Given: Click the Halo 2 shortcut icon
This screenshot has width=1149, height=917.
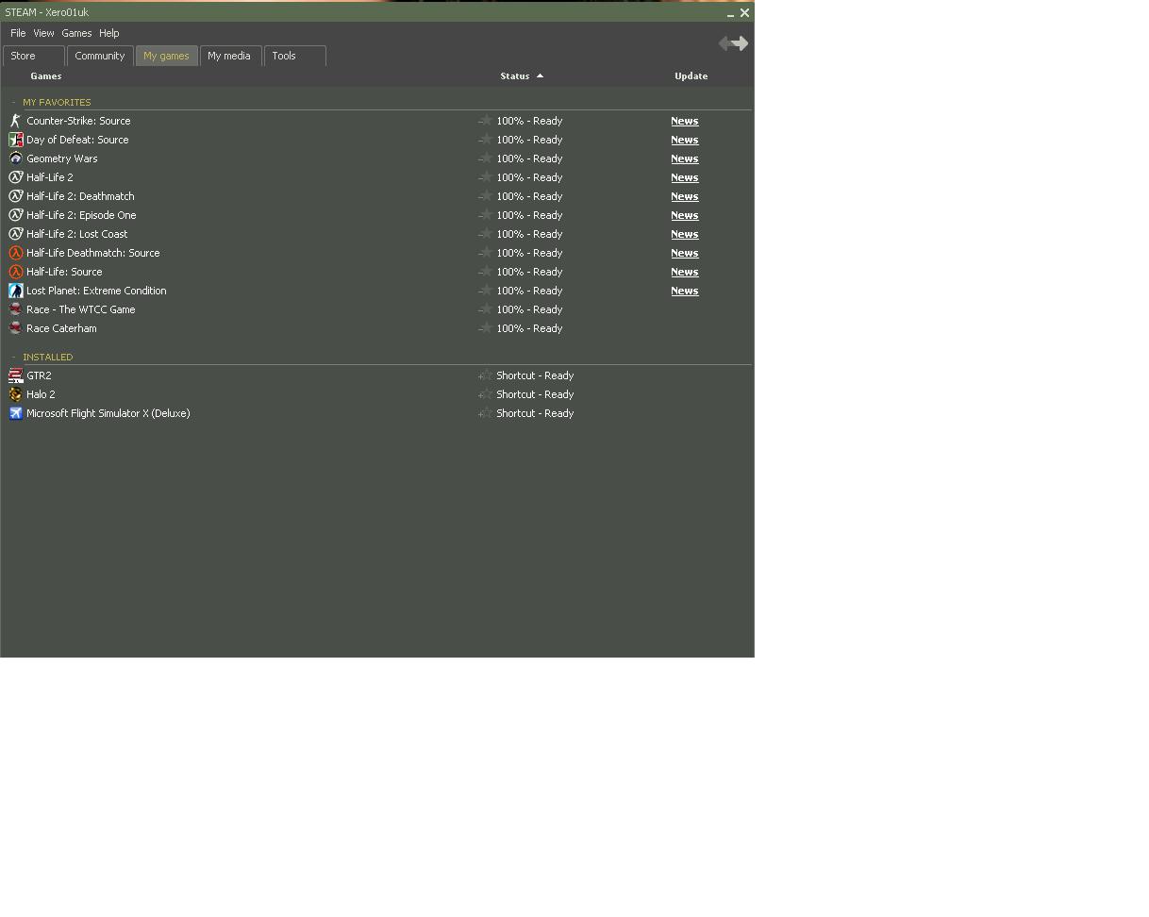Looking at the screenshot, I should click(15, 394).
